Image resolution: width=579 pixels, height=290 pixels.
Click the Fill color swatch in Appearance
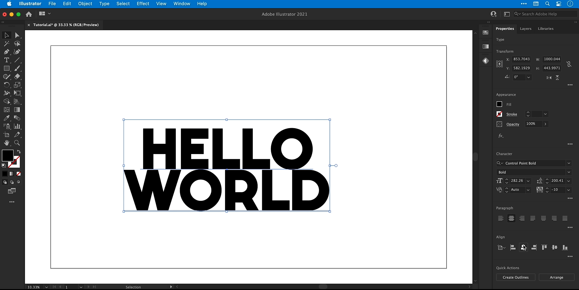[499, 104]
